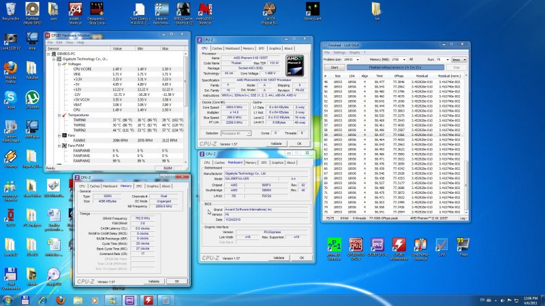Collapse the Temperatures tree node in Hardware Monitor
The height and width of the screenshot is (306, 545).
coord(59,116)
